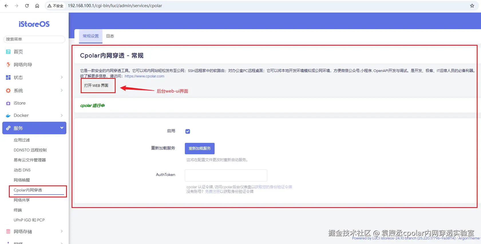Expand the 系统 menu chevron
This screenshot has height=244, width=481.
[62, 90]
